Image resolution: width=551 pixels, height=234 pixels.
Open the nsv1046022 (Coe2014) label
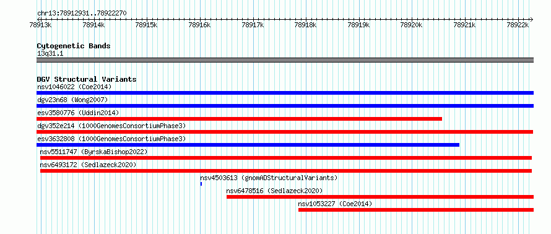(x=74, y=87)
